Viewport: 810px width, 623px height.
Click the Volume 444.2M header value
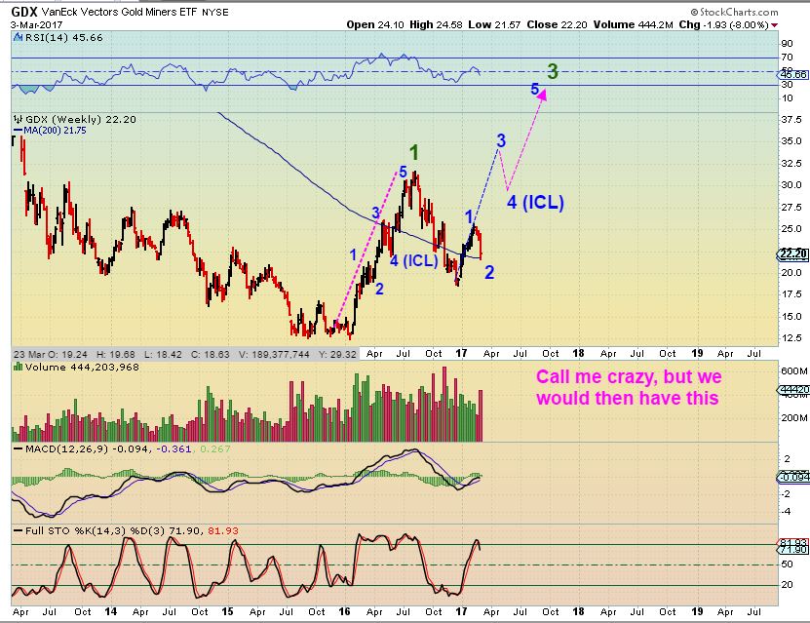(x=634, y=24)
